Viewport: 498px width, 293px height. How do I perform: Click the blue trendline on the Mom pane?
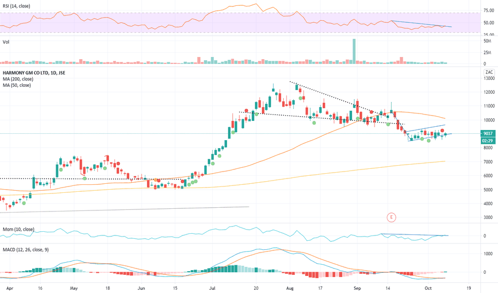[415, 235]
